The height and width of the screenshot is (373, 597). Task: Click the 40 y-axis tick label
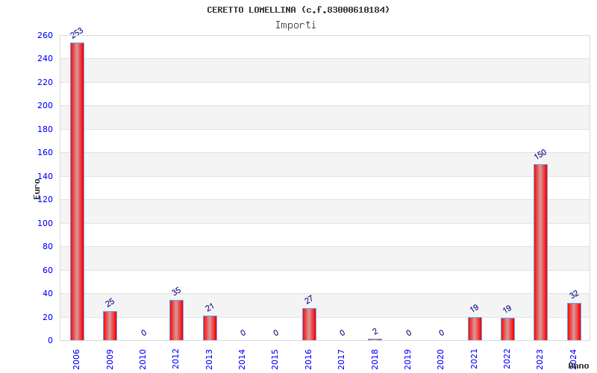tap(48, 293)
